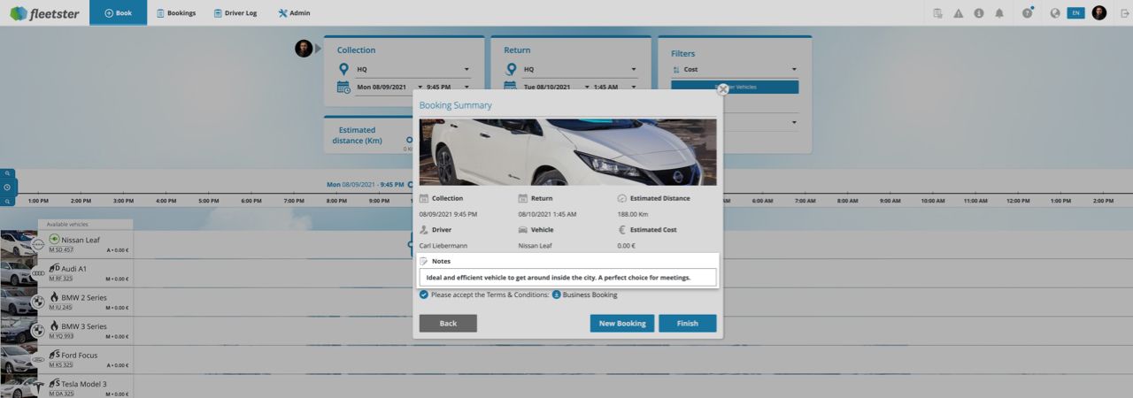Open the info circle icon in header

[979, 13]
